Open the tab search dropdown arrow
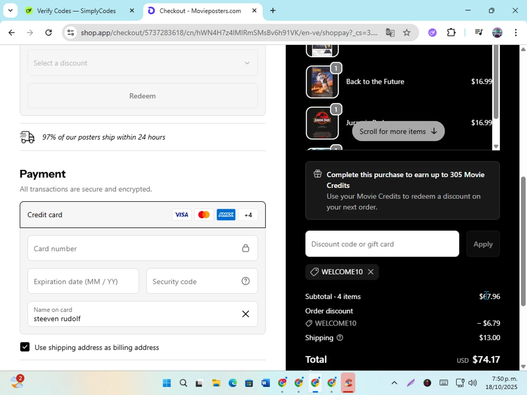Screen dimensions: 527x395 coord(11,11)
